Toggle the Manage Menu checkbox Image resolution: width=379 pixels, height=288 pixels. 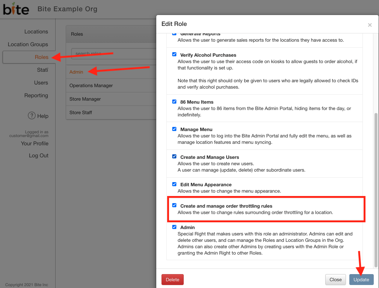point(174,129)
